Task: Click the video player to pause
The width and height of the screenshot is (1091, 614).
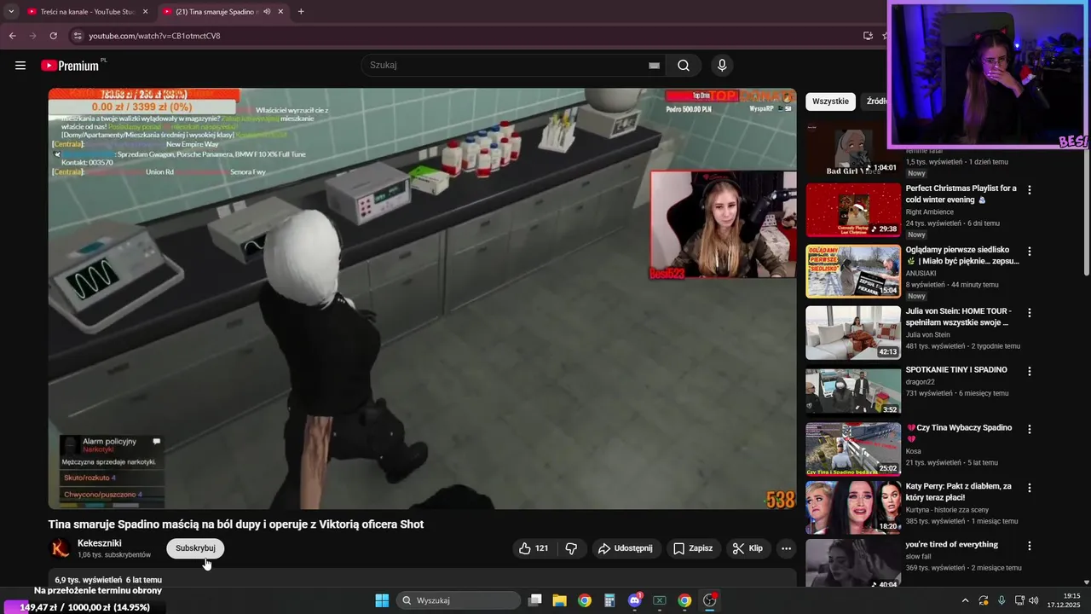Action: pos(422,298)
